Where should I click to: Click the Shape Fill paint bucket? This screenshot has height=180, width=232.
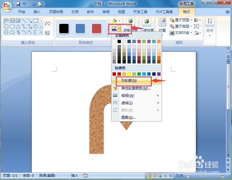[114, 21]
